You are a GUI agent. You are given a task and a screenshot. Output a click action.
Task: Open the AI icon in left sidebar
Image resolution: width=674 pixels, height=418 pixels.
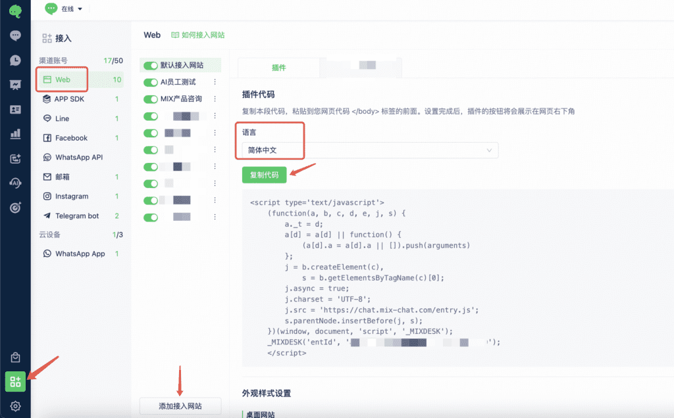pos(15,183)
